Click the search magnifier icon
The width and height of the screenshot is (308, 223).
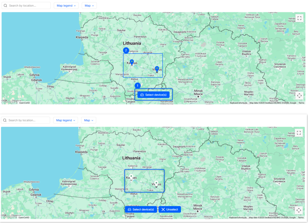[5, 5]
